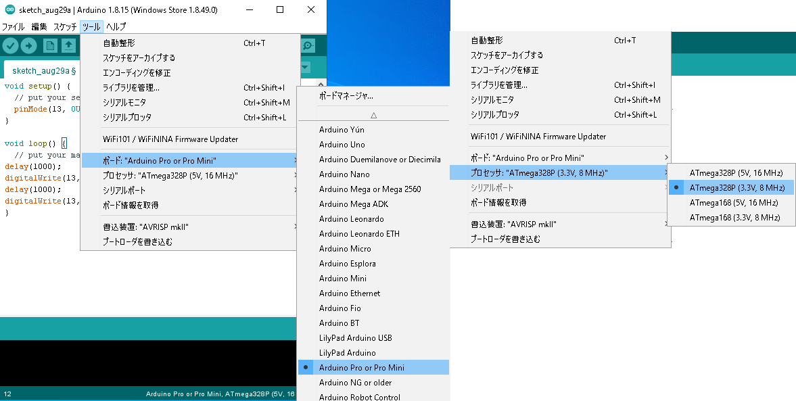The height and width of the screenshot is (401, 796).
Task: Open the ヘルプ menu
Action: point(116,27)
